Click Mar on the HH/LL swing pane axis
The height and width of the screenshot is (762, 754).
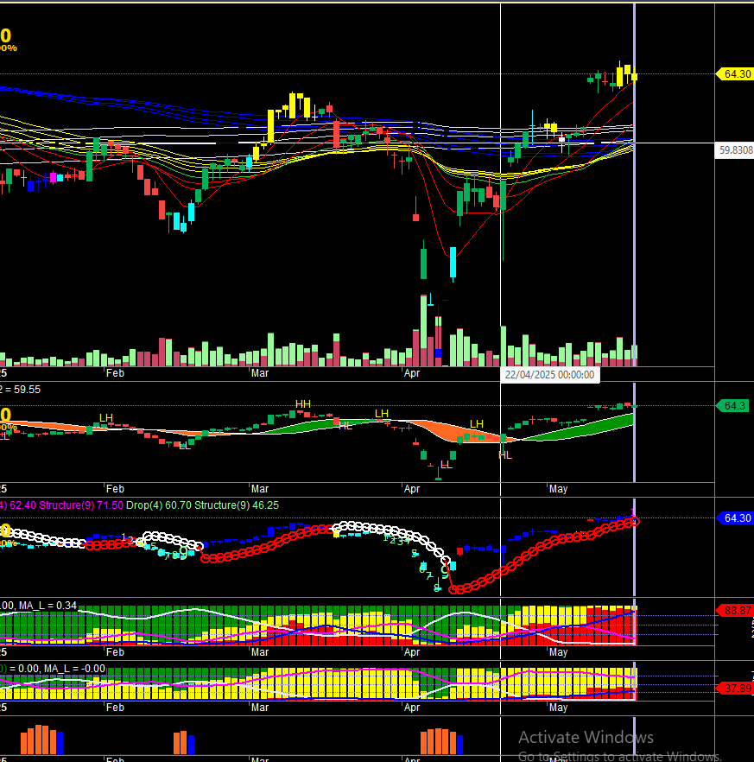(x=260, y=489)
